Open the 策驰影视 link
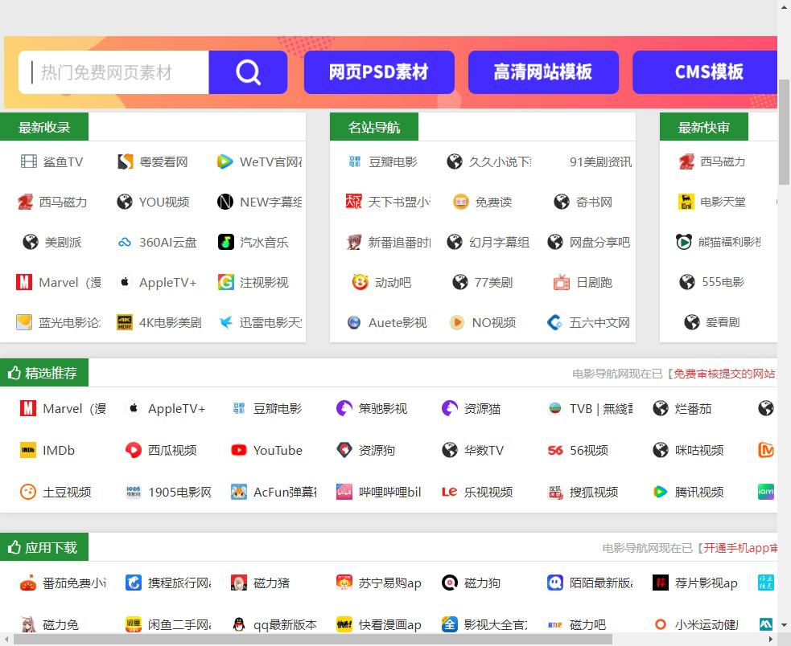The image size is (791, 646). pos(382,409)
